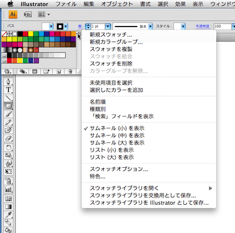This screenshot has width=235, height=233.
Task: Select the Scale tool
Action: tap(8, 155)
